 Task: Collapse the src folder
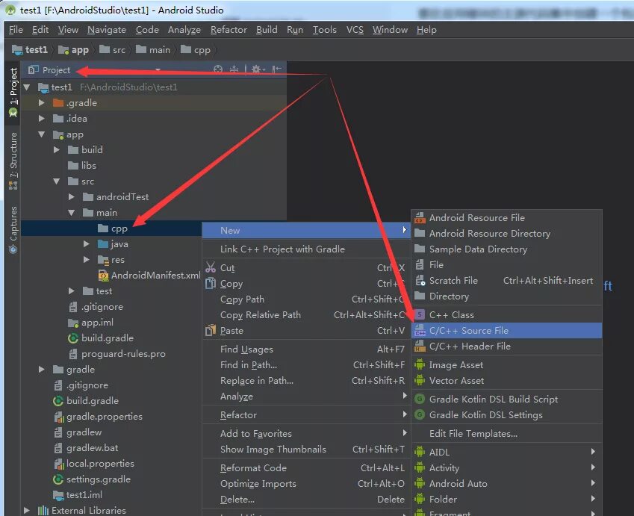pyautogui.click(x=57, y=181)
